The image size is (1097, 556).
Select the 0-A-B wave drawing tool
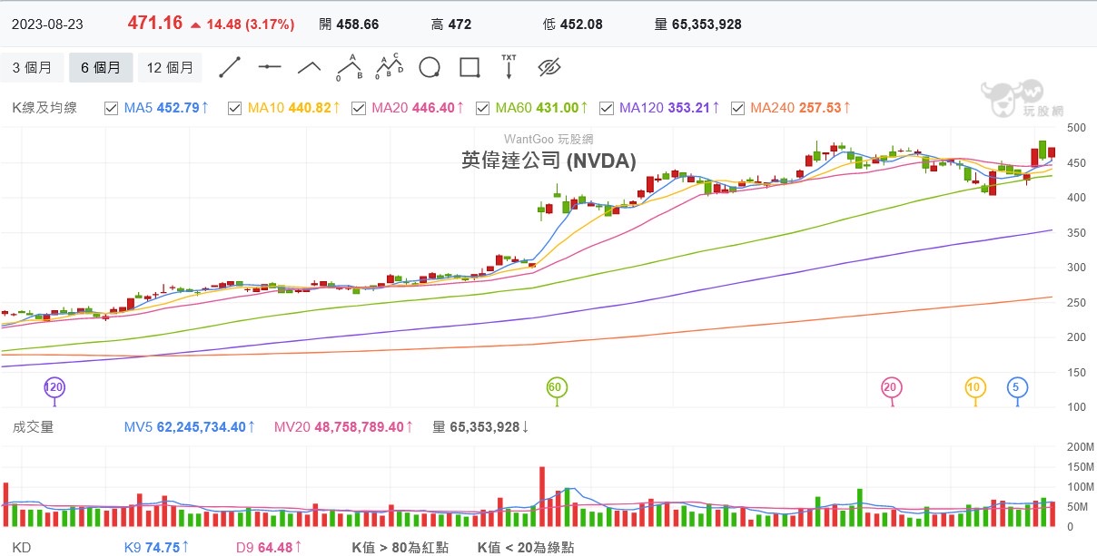tap(350, 67)
